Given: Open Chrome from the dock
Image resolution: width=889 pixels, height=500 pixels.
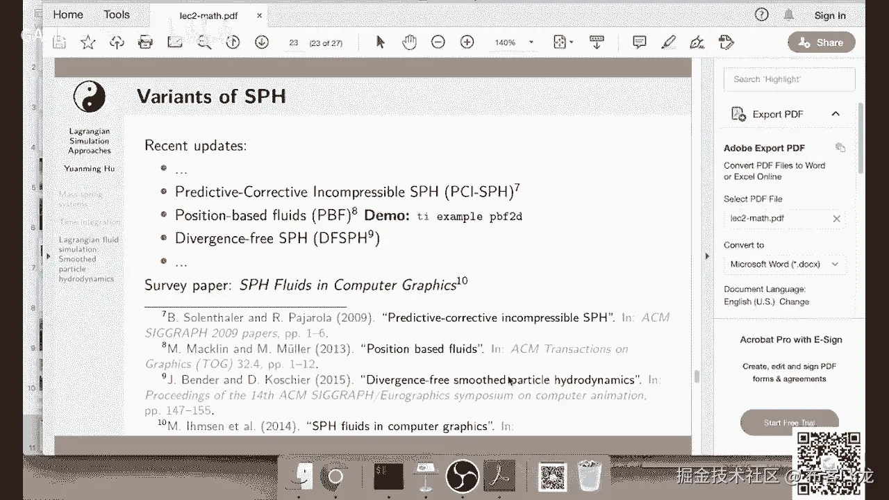Looking at the screenshot, I should pyautogui.click(x=335, y=476).
